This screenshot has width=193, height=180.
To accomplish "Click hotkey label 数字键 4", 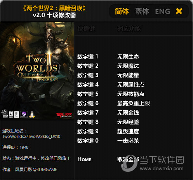I will 88,85.
